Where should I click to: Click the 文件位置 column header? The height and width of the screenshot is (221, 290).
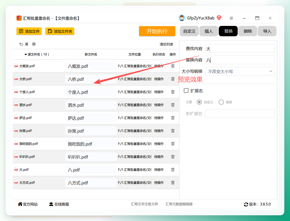(x=135, y=54)
